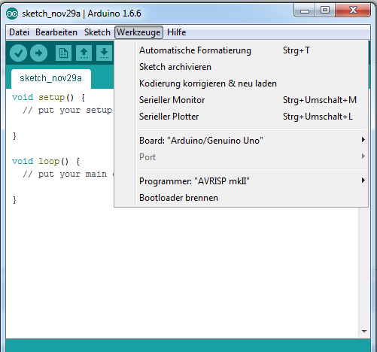Close the open Werkzeuge menu
This screenshot has width=377, height=352.
click(138, 32)
